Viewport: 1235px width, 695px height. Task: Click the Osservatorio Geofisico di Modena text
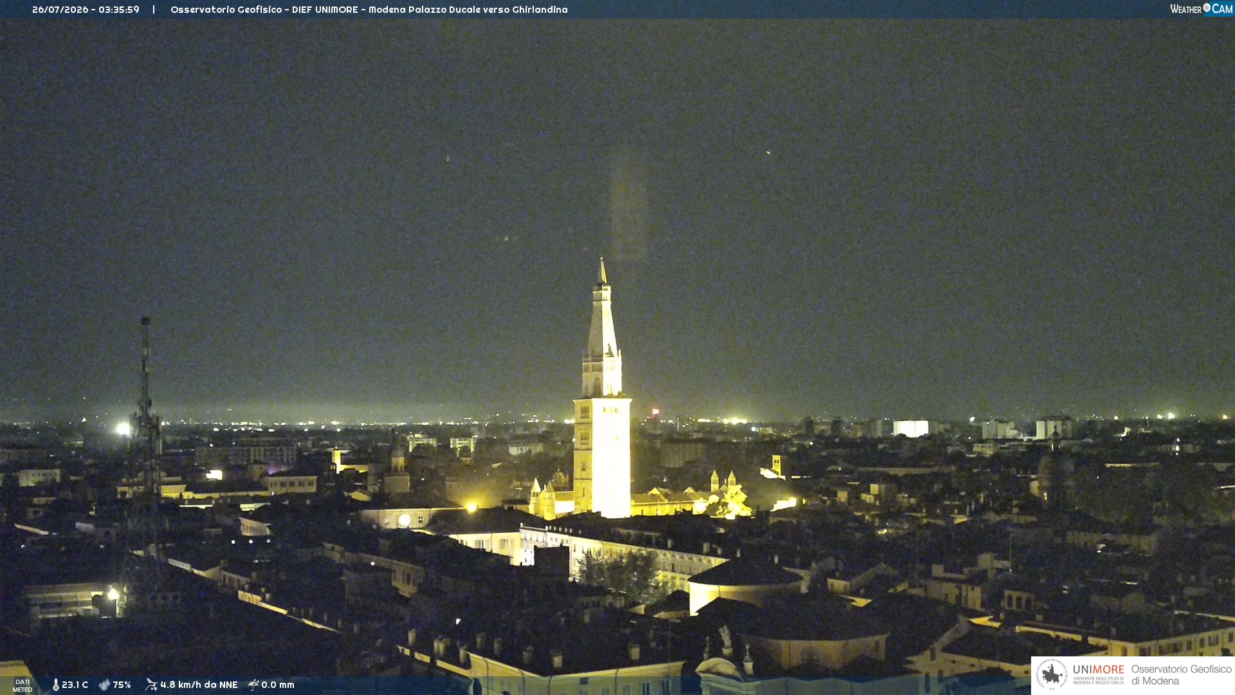pos(1181,674)
